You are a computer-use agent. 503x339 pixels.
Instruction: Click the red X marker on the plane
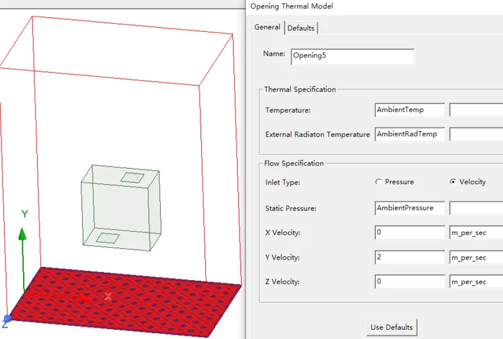[x=108, y=297]
